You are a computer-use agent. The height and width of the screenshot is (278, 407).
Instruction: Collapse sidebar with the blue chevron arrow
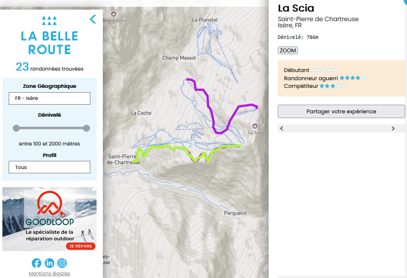[x=93, y=19]
